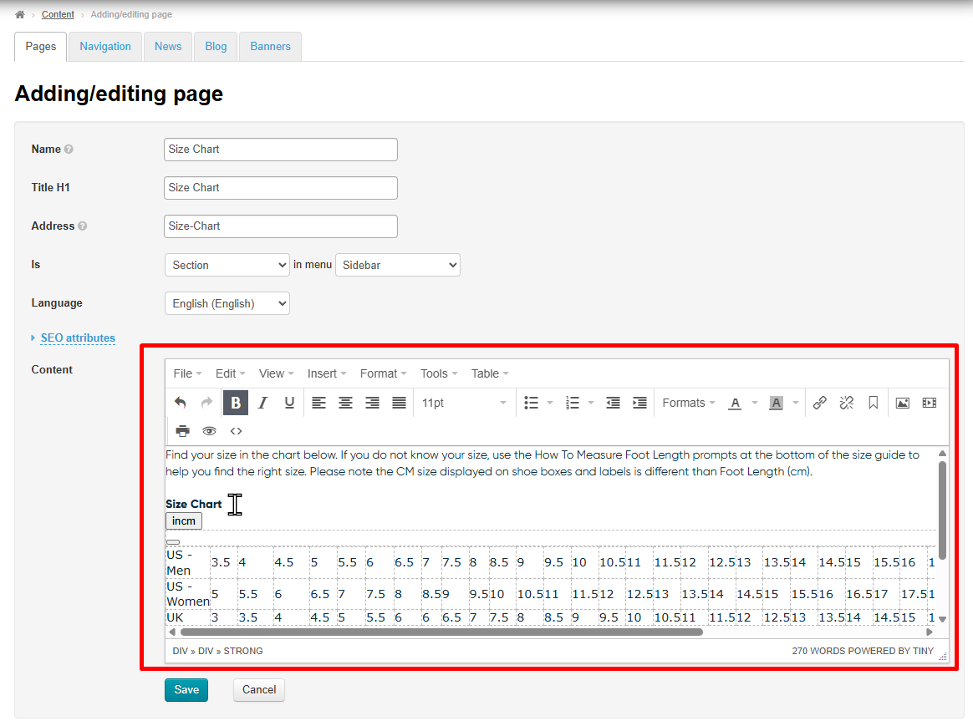Expand the SEO attributes section

78,338
